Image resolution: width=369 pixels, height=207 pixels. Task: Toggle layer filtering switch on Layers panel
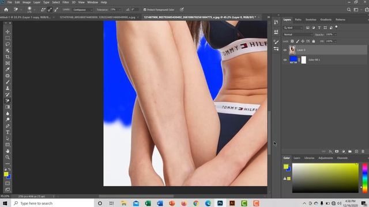point(336,27)
